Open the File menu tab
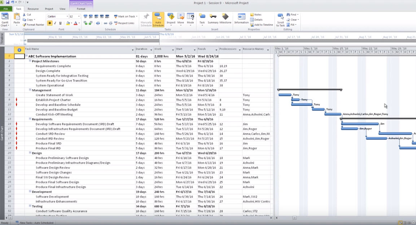The image size is (416, 225). point(6,9)
